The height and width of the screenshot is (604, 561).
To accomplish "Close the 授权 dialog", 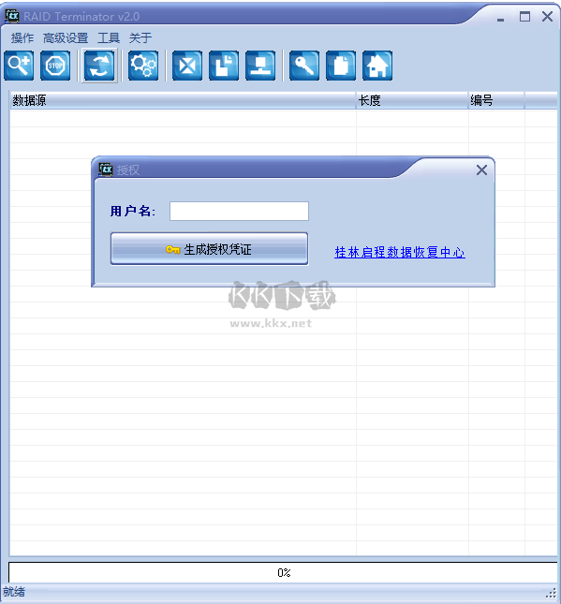I will 481,169.
